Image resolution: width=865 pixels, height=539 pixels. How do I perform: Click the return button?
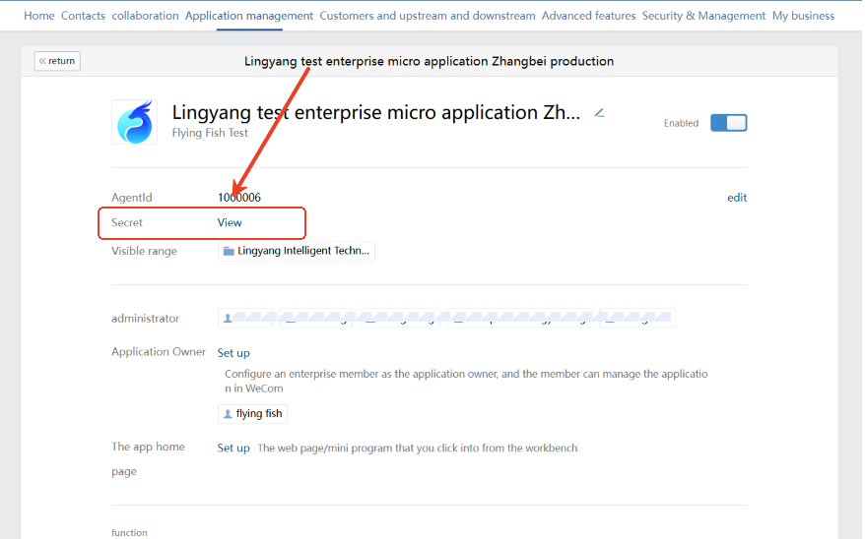point(57,61)
